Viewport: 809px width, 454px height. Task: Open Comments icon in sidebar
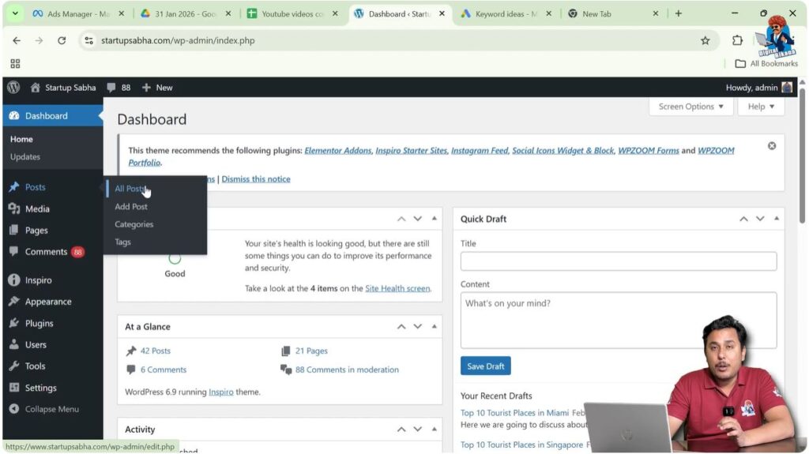(x=14, y=251)
